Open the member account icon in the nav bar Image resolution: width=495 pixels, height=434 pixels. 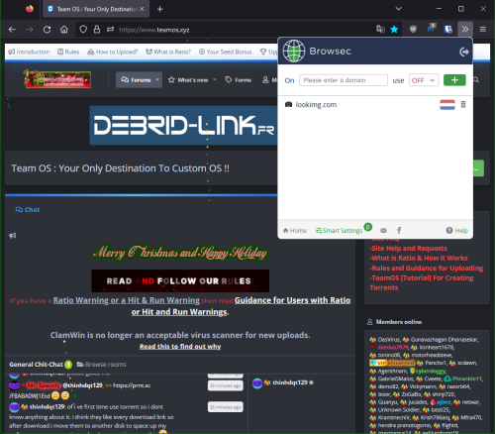[x=265, y=80]
